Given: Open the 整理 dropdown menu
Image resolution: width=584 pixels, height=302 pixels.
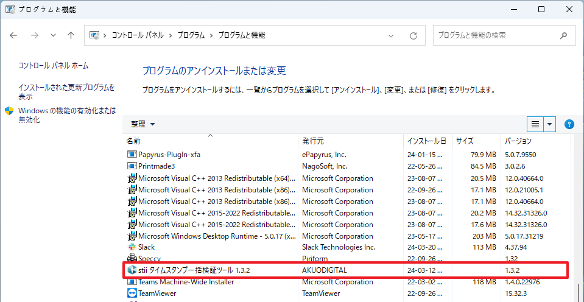Looking at the screenshot, I should pyautogui.click(x=143, y=124).
